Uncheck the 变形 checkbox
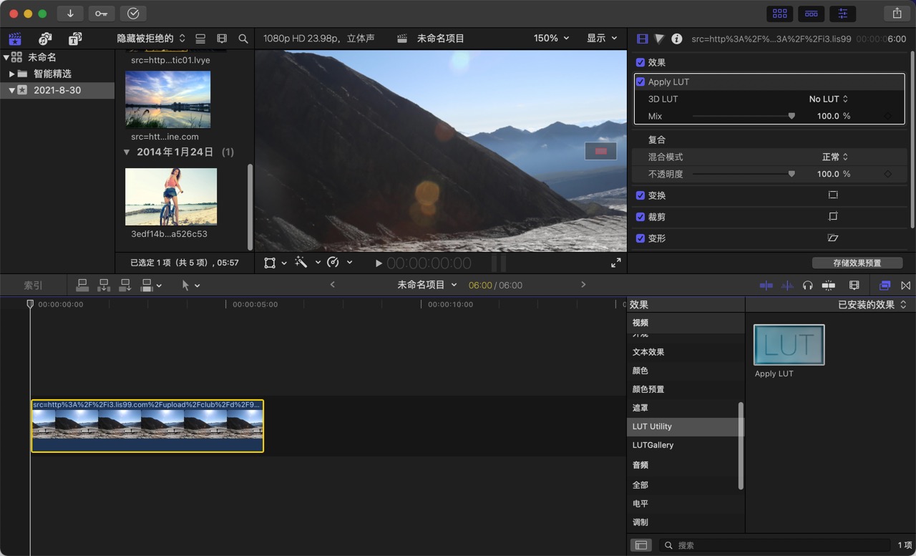 (x=640, y=238)
